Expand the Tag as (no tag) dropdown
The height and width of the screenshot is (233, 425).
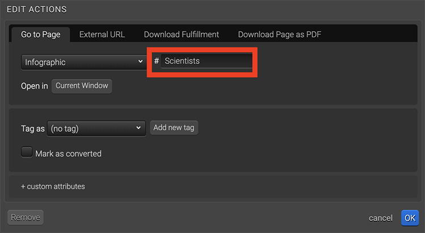click(96, 128)
